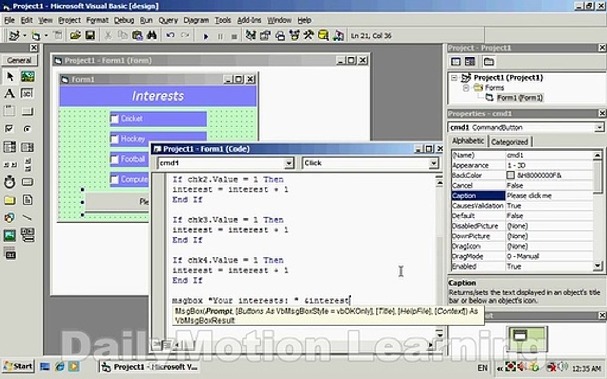The width and height of the screenshot is (607, 379).
Task: Select Form1 (Form1) in the project tree
Action: pyautogui.click(x=520, y=98)
